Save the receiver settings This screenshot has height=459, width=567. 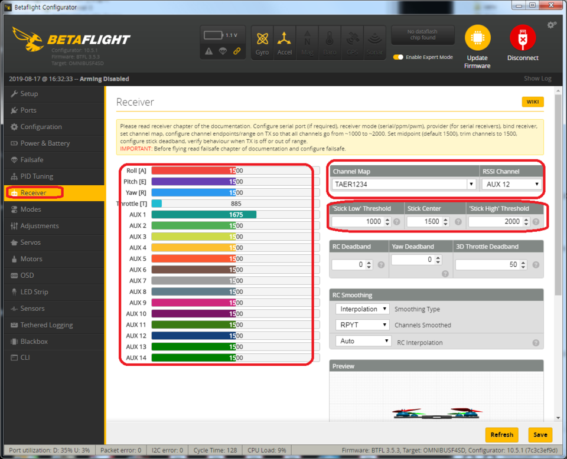(540, 435)
